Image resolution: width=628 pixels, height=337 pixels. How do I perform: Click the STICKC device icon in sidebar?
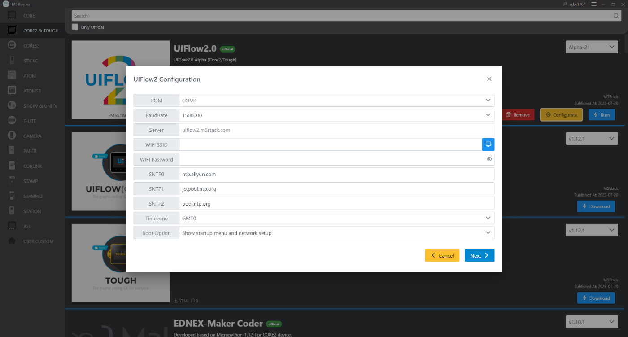coord(11,60)
